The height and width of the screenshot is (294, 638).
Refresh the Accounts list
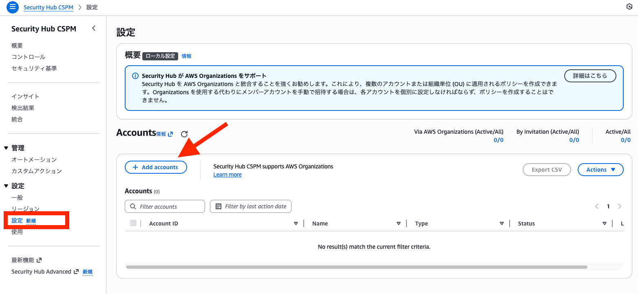pos(184,134)
